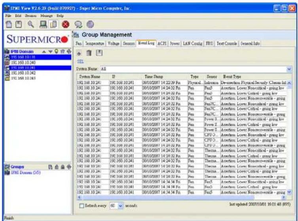Switch to the LAN Config tab
This screenshot has height=221, width=298.
coord(192,43)
